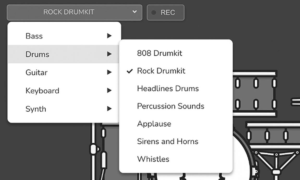Image resolution: width=300 pixels, height=180 pixels.
Task: Hit the tom drum illustration
Action: point(255,94)
